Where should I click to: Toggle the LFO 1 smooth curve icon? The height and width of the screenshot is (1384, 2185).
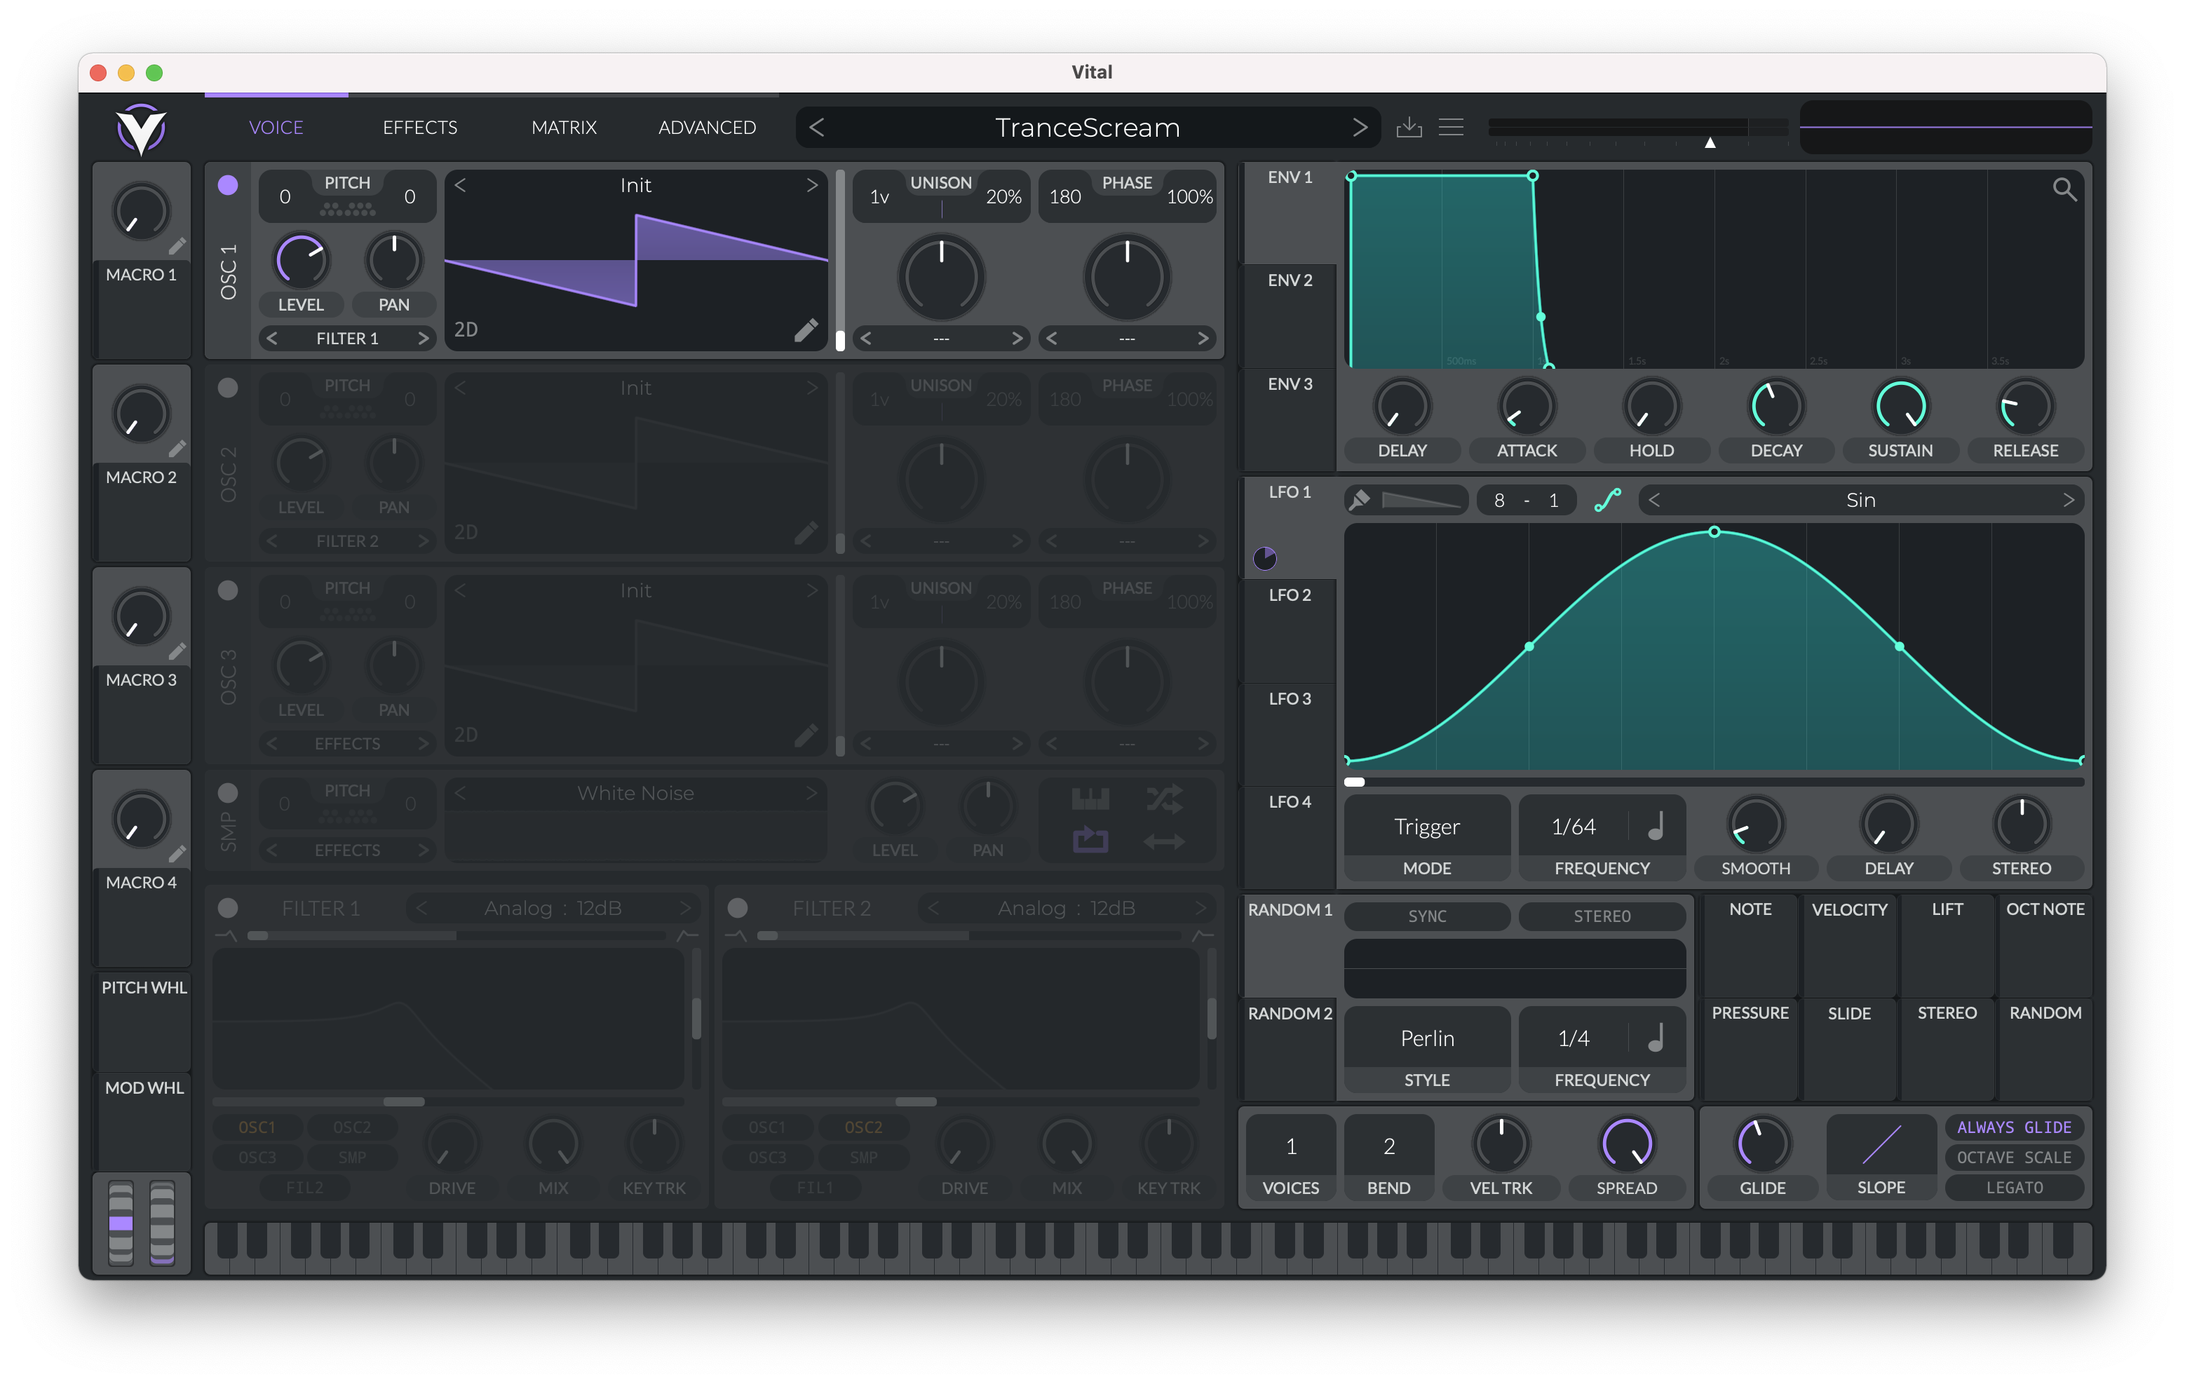click(1607, 500)
